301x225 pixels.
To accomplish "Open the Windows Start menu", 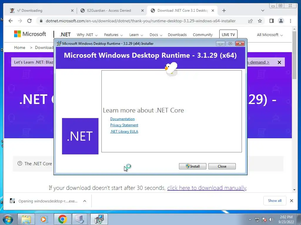I will (x=8, y=219).
